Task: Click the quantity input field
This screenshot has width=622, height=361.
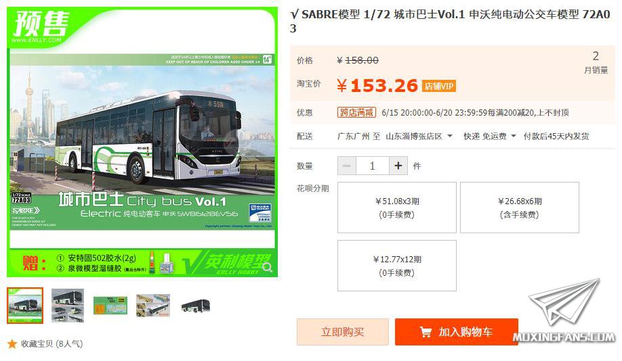Action: (373, 166)
